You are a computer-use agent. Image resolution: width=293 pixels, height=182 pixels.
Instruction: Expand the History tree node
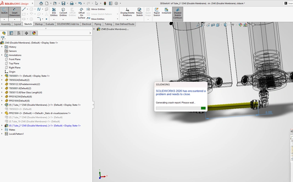(x=2, y=47)
